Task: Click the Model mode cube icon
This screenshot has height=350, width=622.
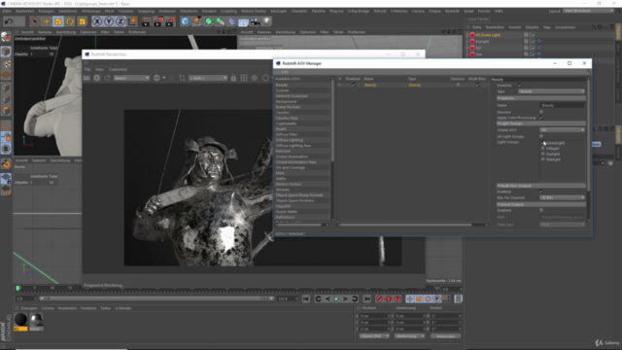Action: 6,52
